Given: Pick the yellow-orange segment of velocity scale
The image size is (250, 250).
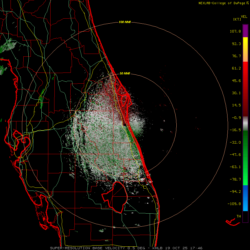Looking at the screenshot, I should pos(245,49).
